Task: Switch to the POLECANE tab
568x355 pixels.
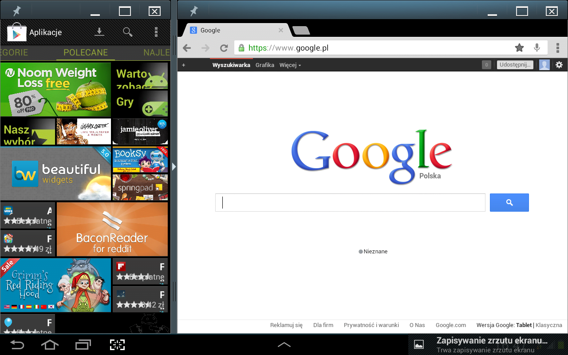Action: tap(86, 52)
